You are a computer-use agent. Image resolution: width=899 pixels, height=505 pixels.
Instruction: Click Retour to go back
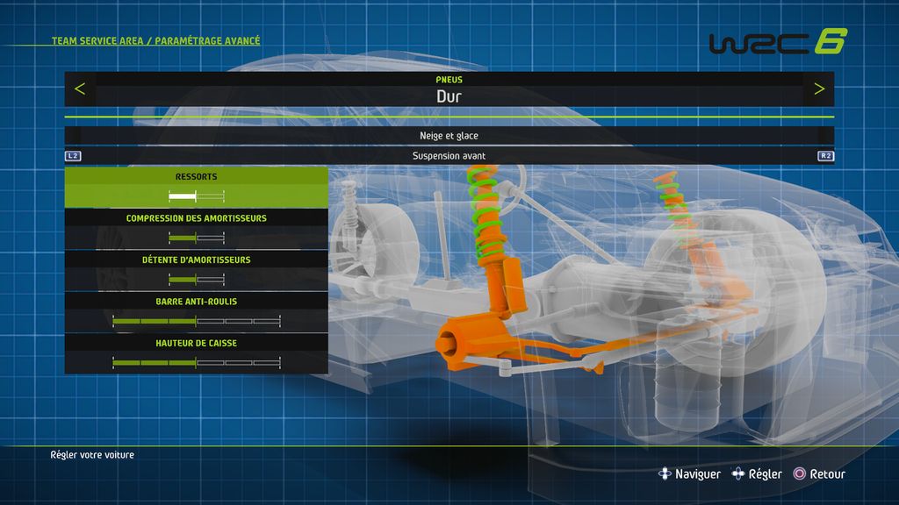pyautogui.click(x=827, y=474)
